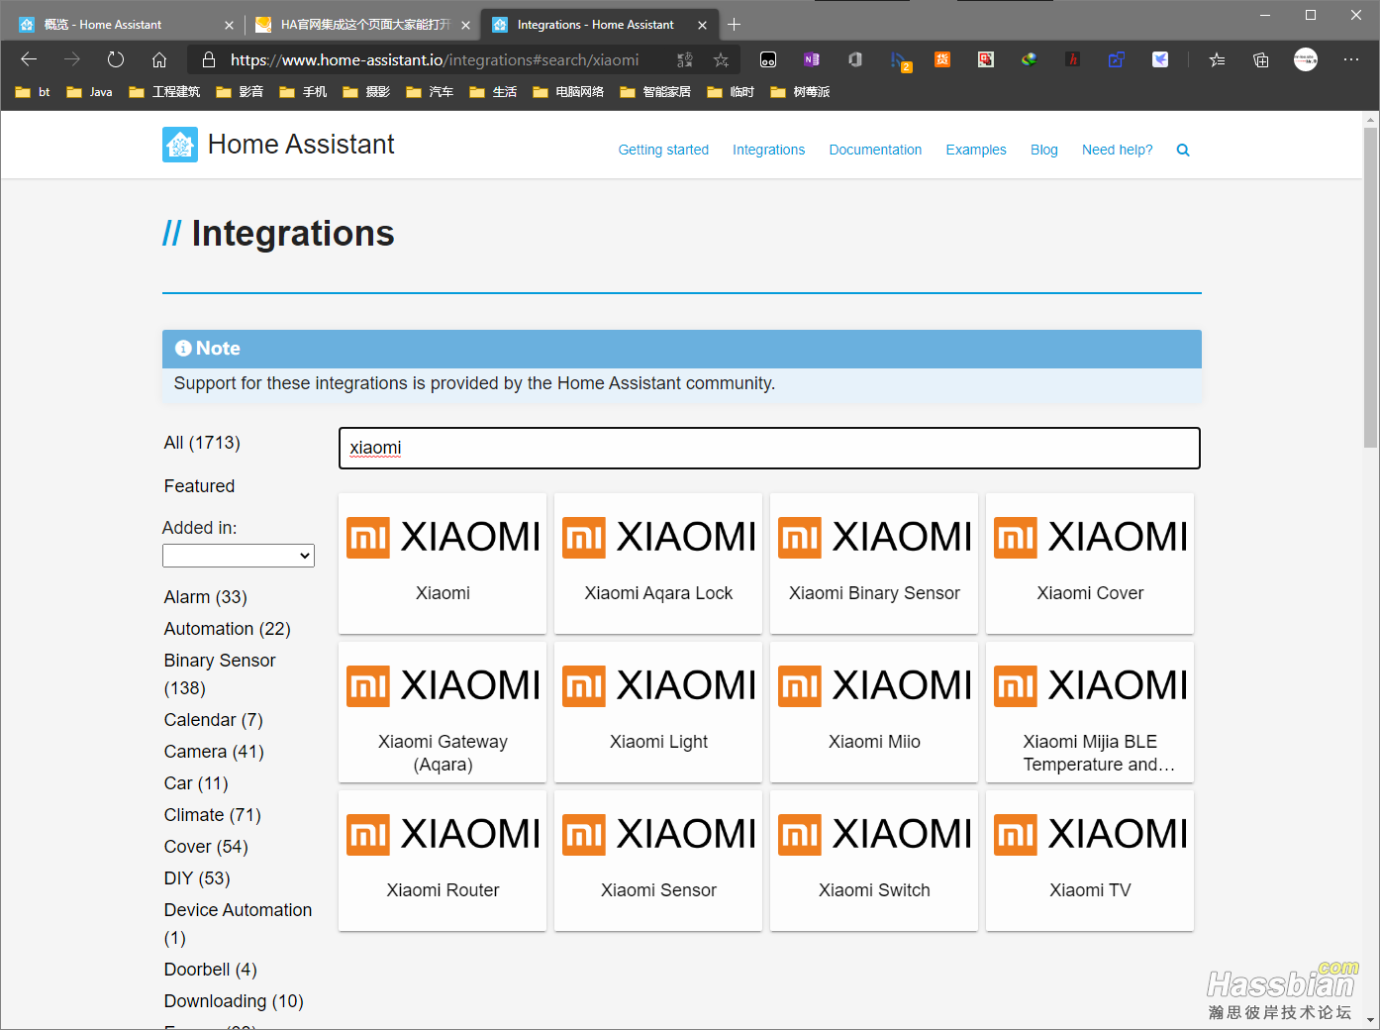The width and height of the screenshot is (1380, 1030).
Task: Open the 智能家居 bookmarks folder
Action: click(x=655, y=92)
